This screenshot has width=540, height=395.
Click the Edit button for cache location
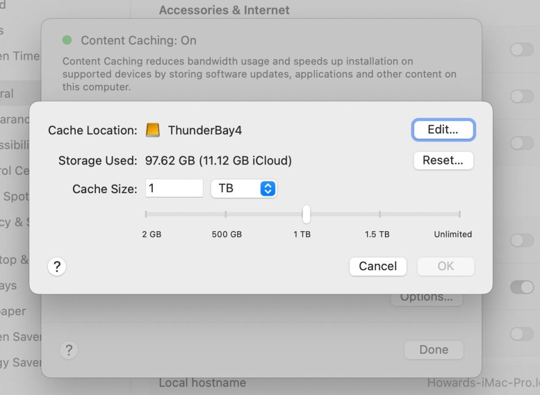443,130
